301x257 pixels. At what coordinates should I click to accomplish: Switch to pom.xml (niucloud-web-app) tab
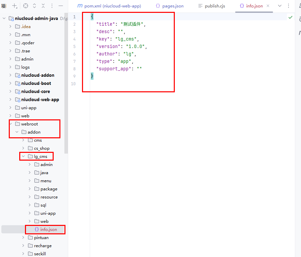tap(109, 6)
